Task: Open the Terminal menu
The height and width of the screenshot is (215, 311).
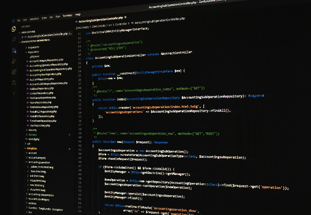Action: click(67, 16)
